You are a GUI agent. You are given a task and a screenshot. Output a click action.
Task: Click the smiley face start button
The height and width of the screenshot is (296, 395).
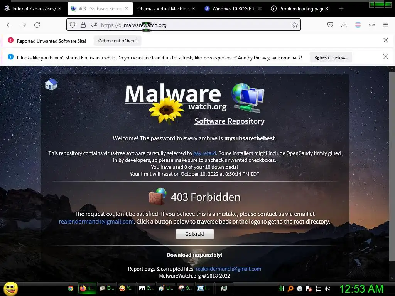click(10, 288)
